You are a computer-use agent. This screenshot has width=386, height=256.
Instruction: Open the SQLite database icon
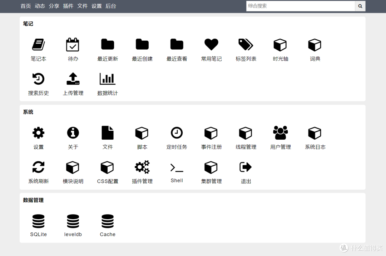(x=38, y=221)
